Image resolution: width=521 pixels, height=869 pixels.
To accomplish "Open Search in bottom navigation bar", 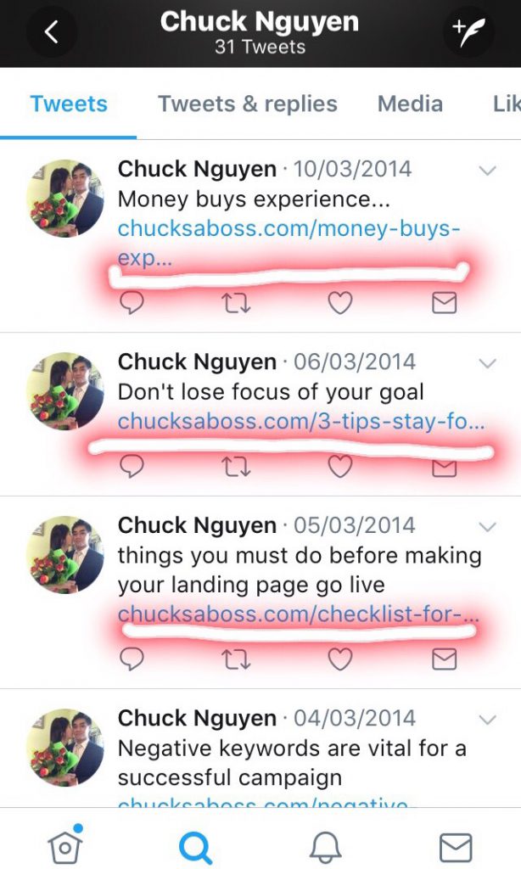I will 195,848.
